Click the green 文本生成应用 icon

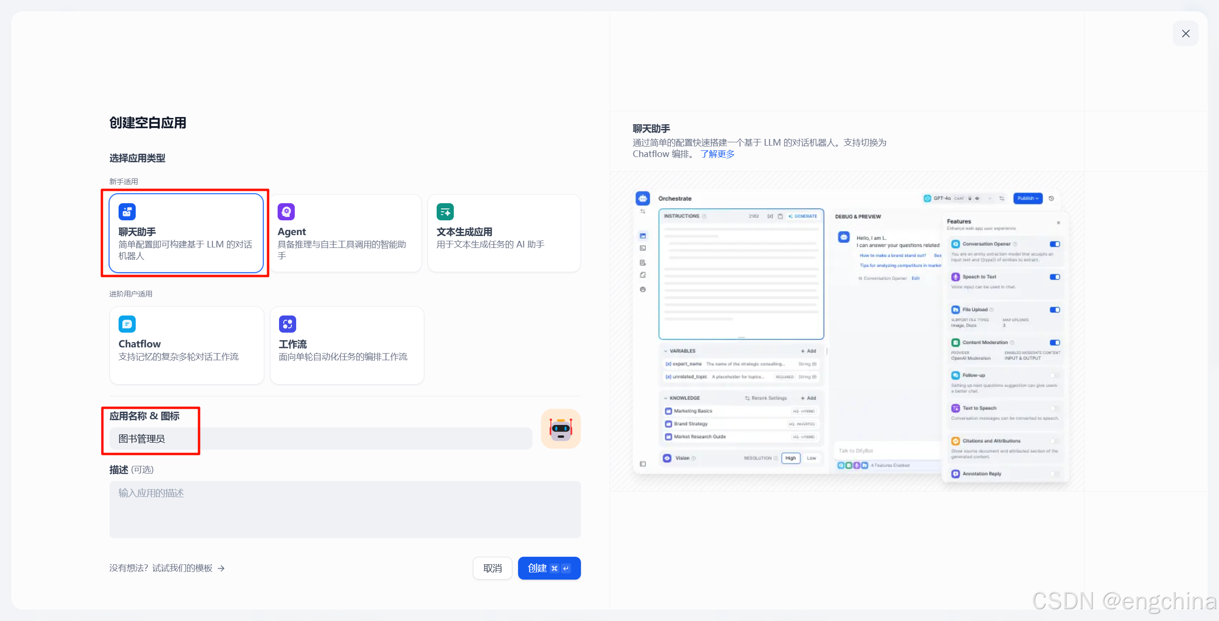pyautogui.click(x=445, y=212)
